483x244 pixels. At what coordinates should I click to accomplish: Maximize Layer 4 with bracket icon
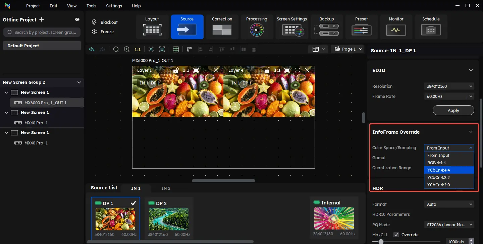pos(297,70)
